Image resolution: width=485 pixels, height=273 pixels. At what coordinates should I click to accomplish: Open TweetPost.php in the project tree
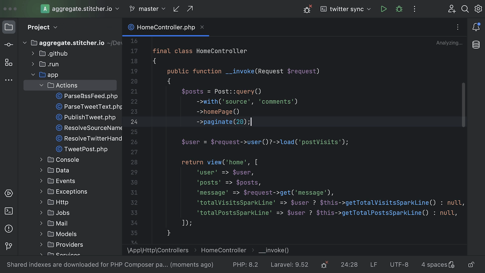(x=86, y=149)
